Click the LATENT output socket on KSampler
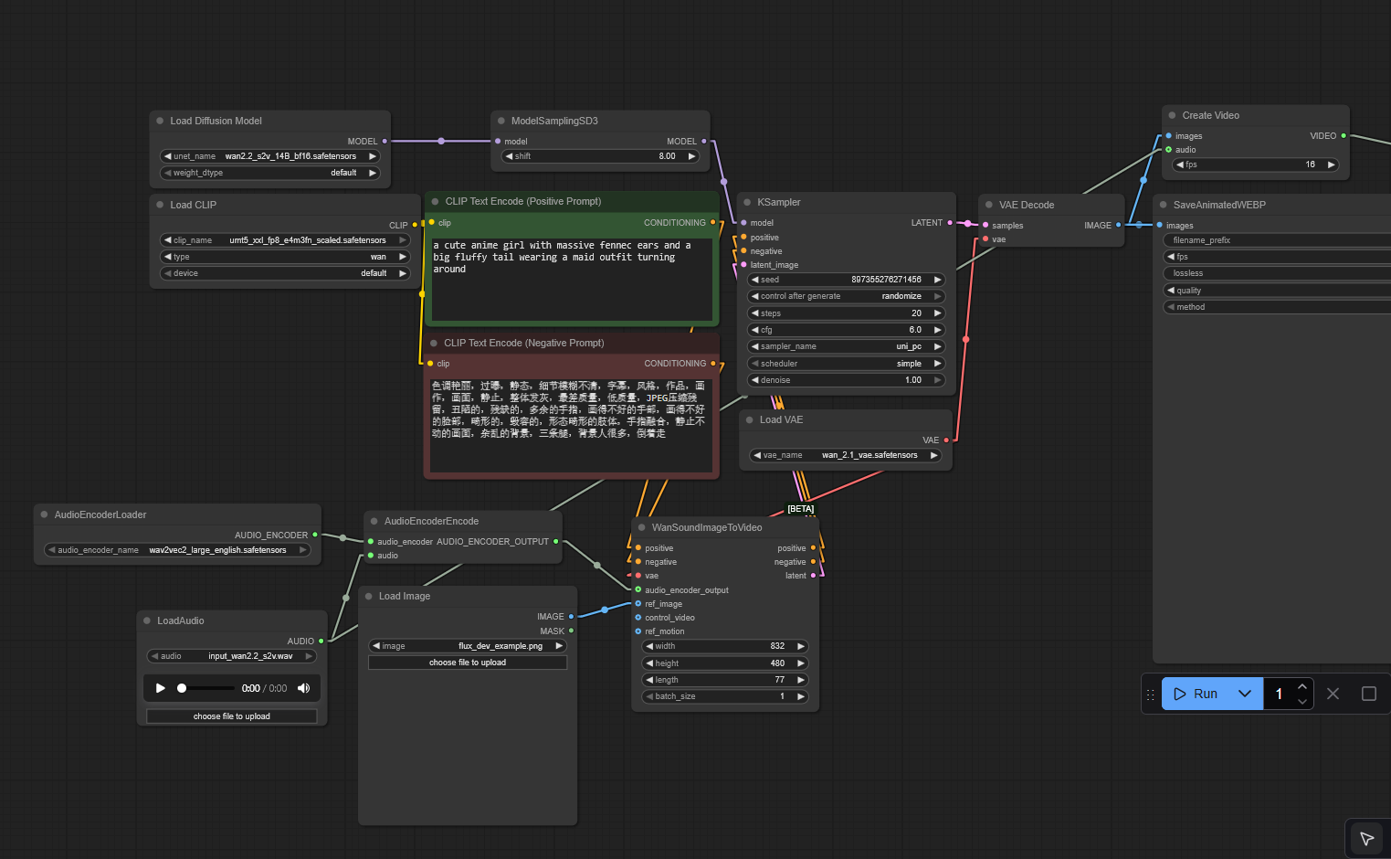Screen dimensions: 1391x859 pyautogui.click(x=950, y=223)
